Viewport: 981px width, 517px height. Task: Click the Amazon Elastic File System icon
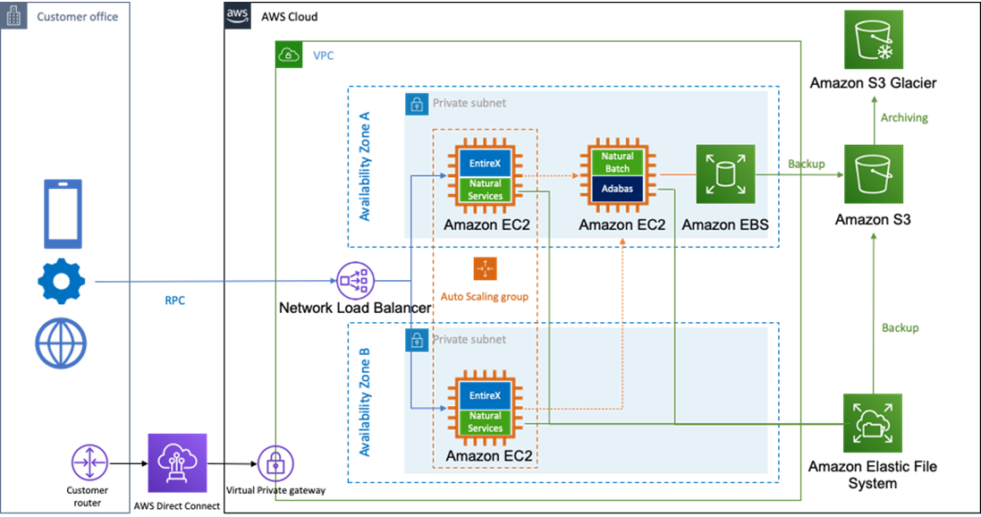point(873,423)
